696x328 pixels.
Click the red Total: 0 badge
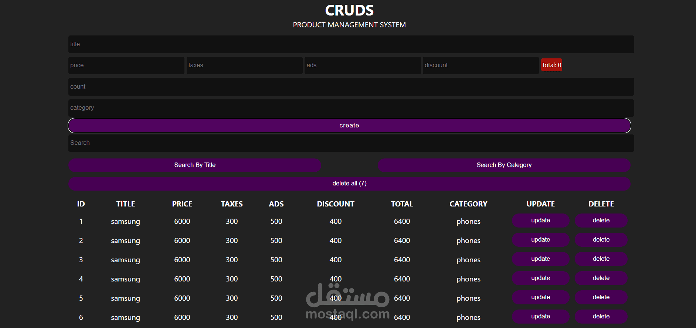[551, 65]
